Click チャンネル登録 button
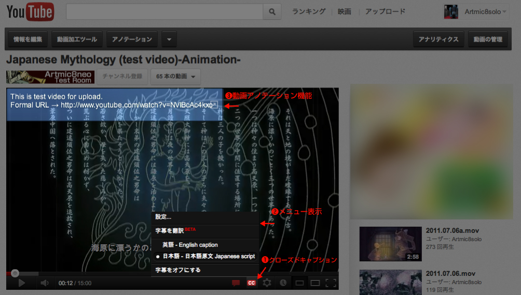This screenshot has height=295, width=521. coord(122,77)
